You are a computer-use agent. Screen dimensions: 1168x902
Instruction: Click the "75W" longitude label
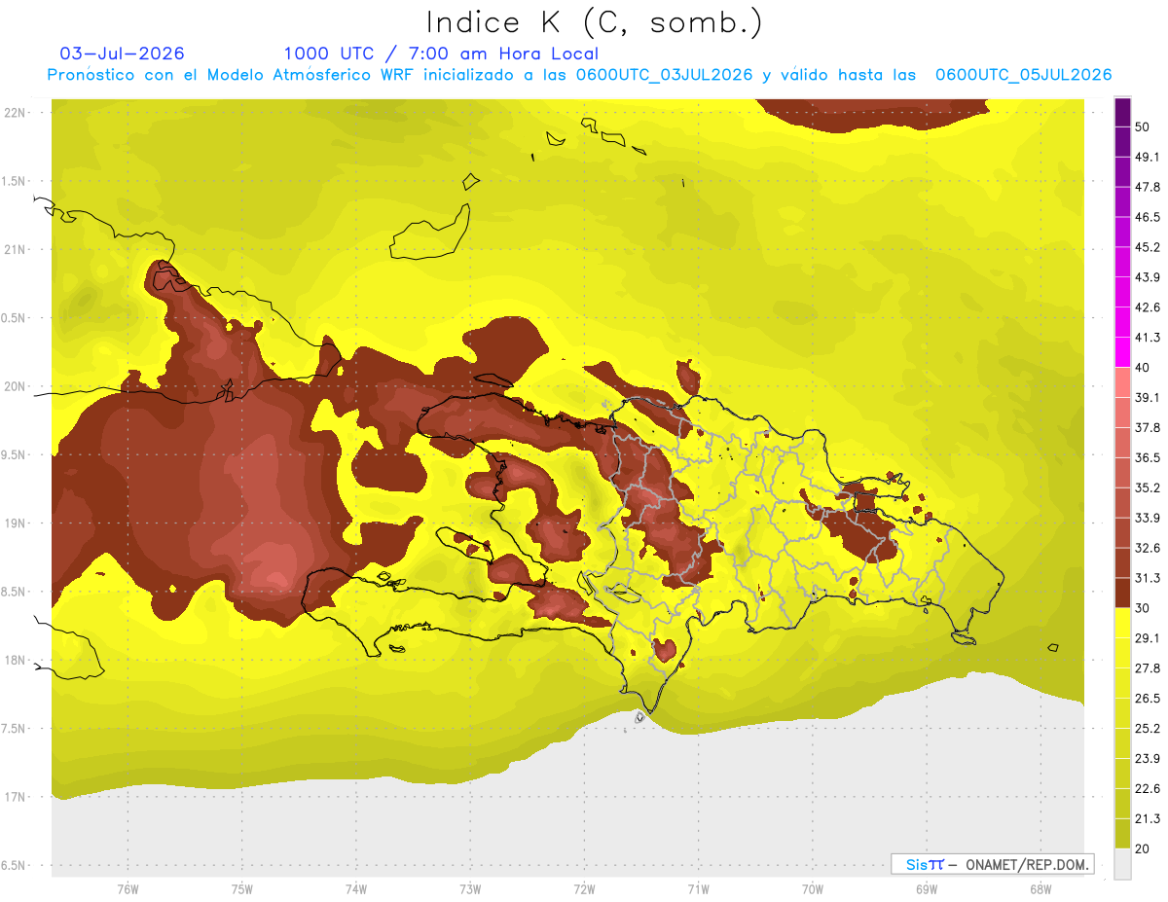[x=241, y=889]
